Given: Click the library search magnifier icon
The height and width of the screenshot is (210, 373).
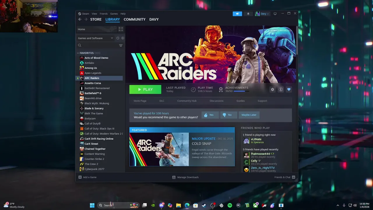Looking at the screenshot, I should 80,45.
